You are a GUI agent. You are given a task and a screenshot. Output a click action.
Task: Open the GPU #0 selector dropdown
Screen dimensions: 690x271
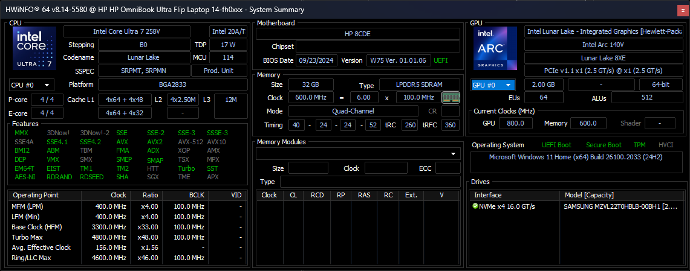pos(493,84)
